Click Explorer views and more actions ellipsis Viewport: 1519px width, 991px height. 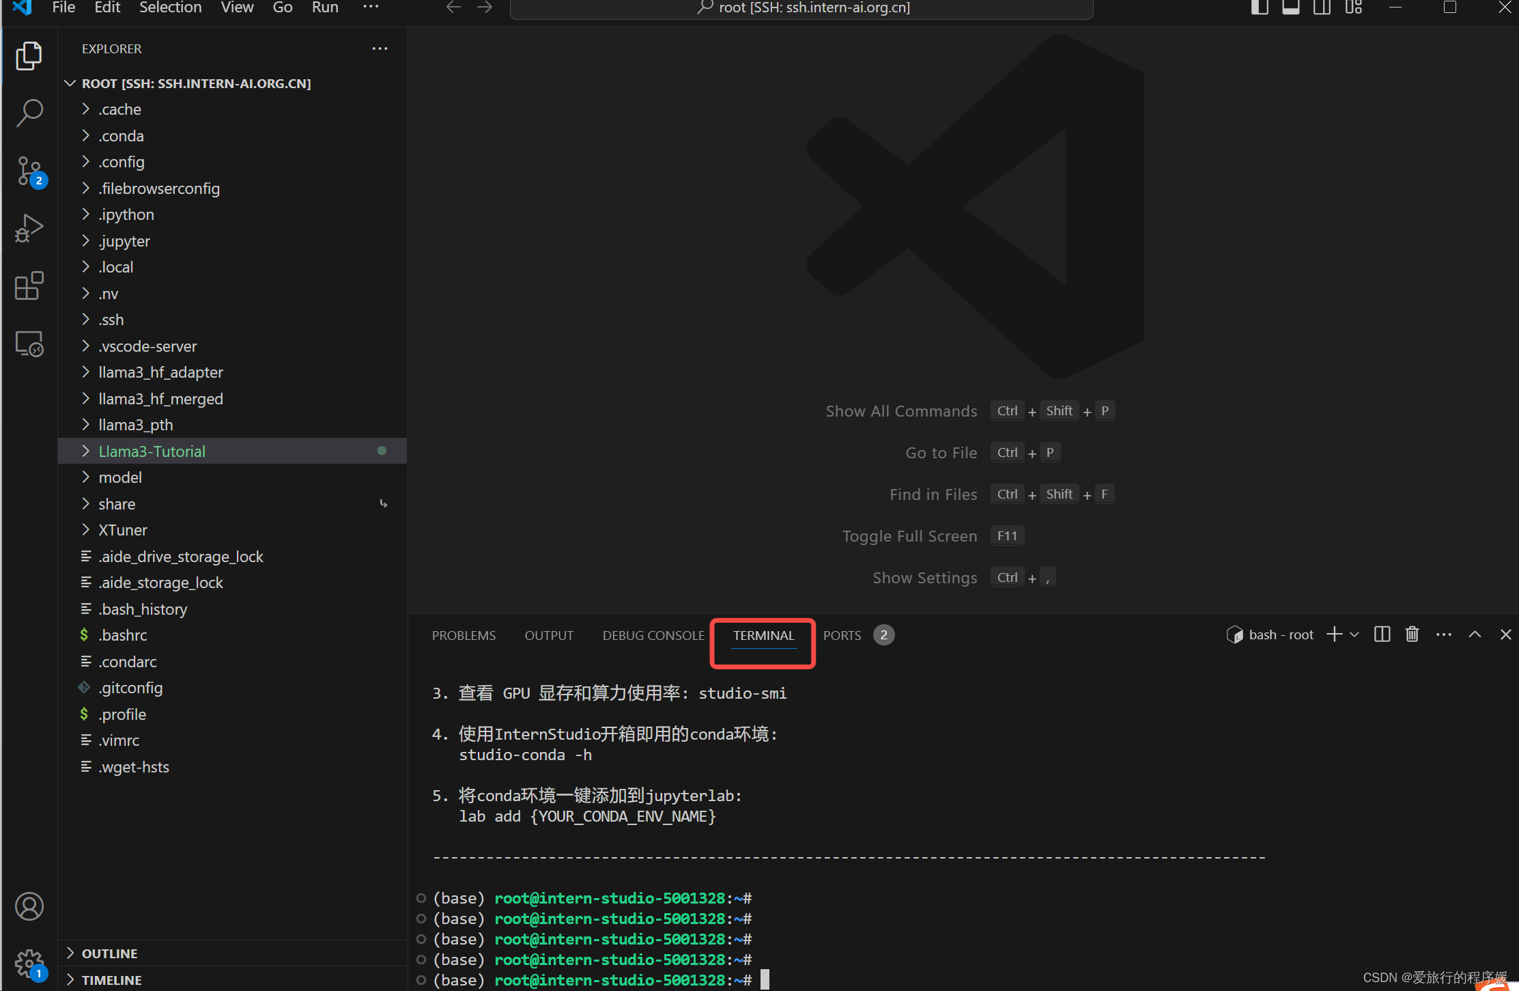pyautogui.click(x=380, y=48)
